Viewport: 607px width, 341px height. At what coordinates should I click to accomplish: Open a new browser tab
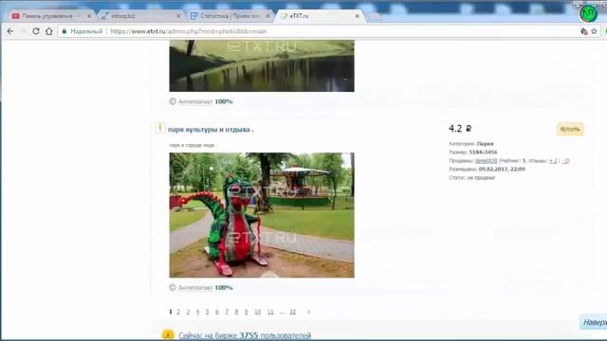click(374, 17)
